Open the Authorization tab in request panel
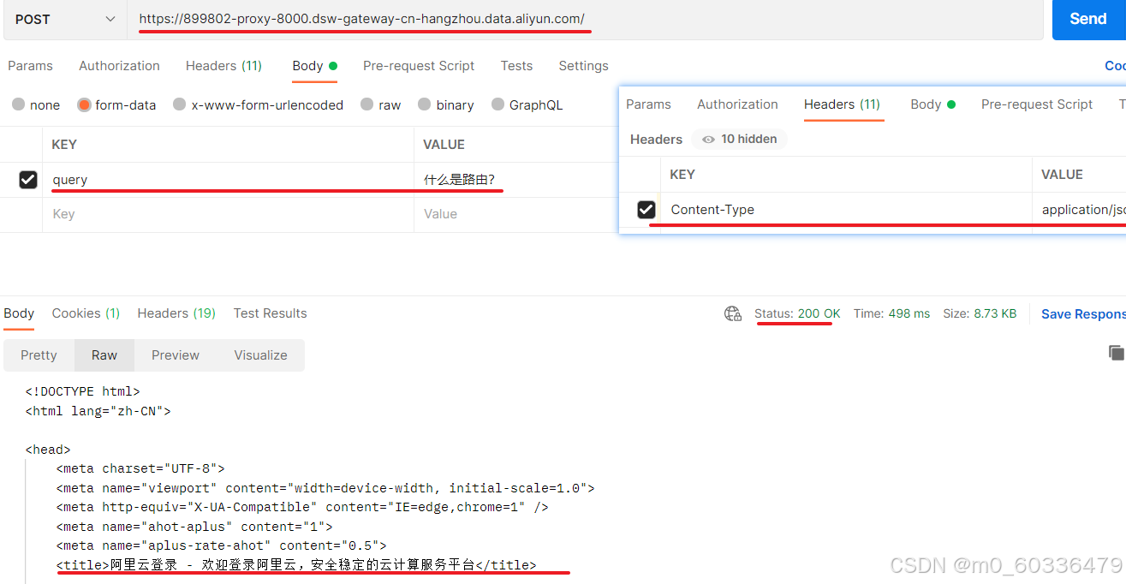The image size is (1126, 584). click(x=119, y=66)
